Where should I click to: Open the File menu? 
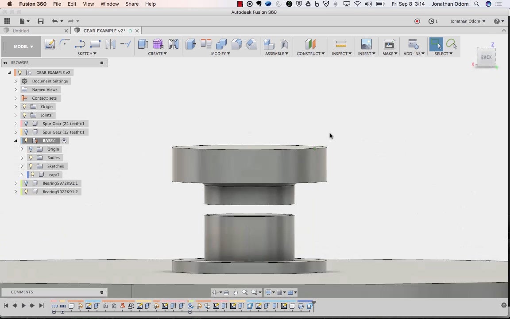tap(57, 4)
